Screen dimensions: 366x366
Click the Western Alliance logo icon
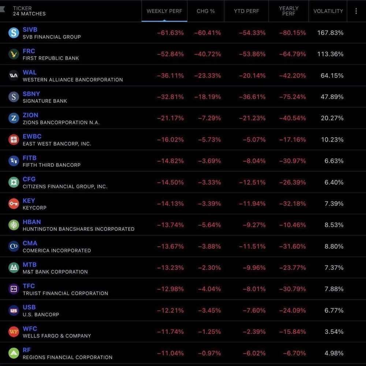click(14, 75)
